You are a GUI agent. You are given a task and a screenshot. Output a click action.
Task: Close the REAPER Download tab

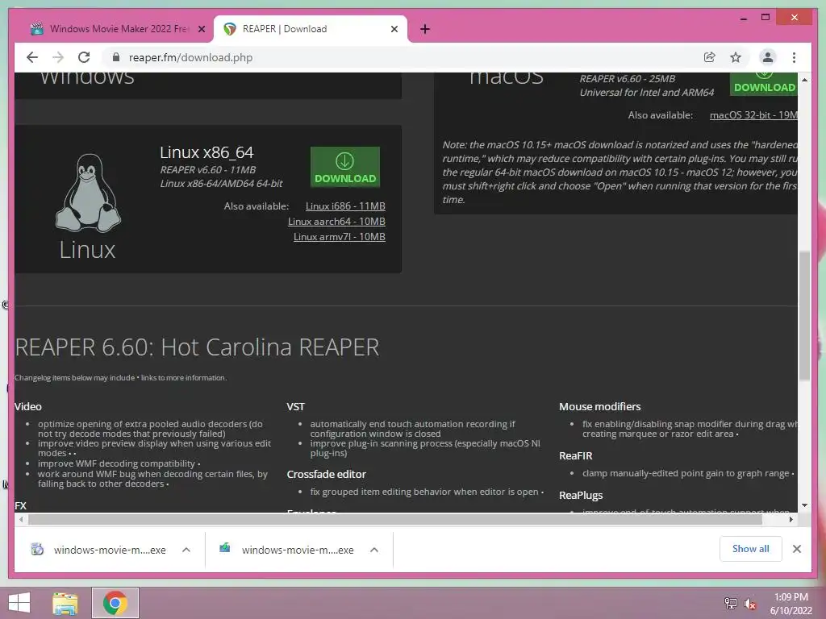coord(394,29)
